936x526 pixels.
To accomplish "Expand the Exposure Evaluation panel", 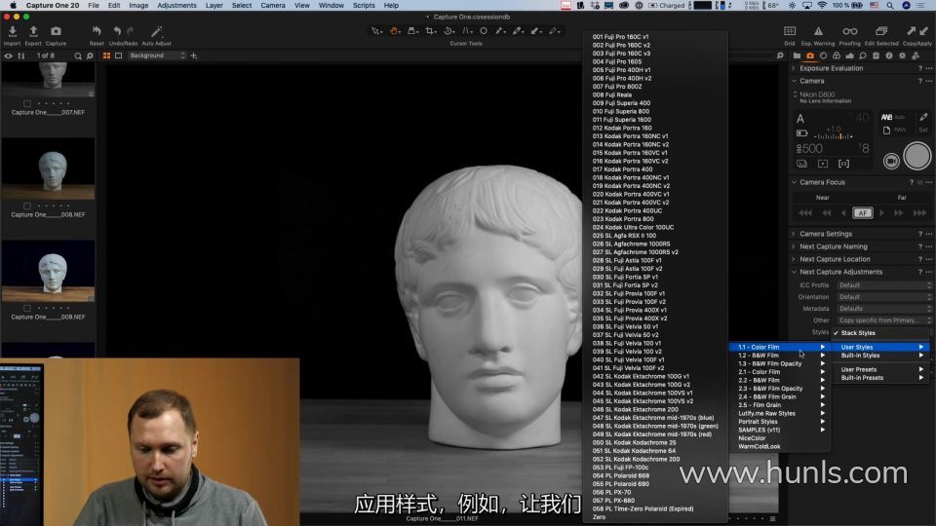I will click(831, 68).
